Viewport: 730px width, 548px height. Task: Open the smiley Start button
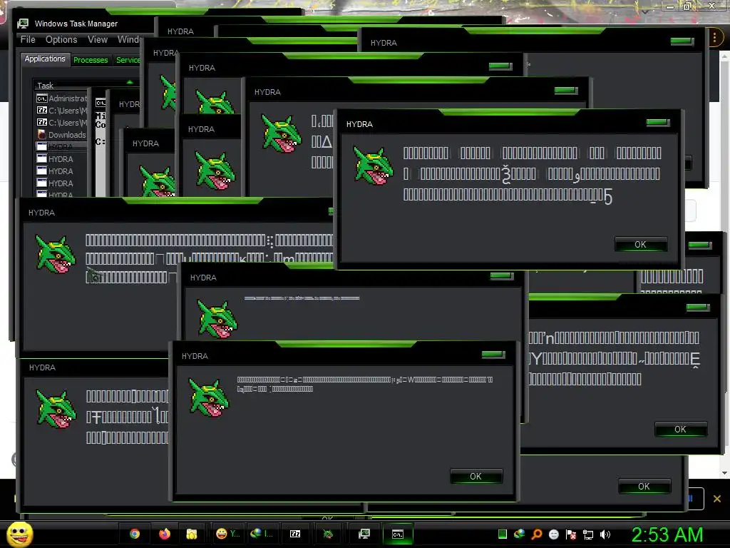pyautogui.click(x=19, y=534)
